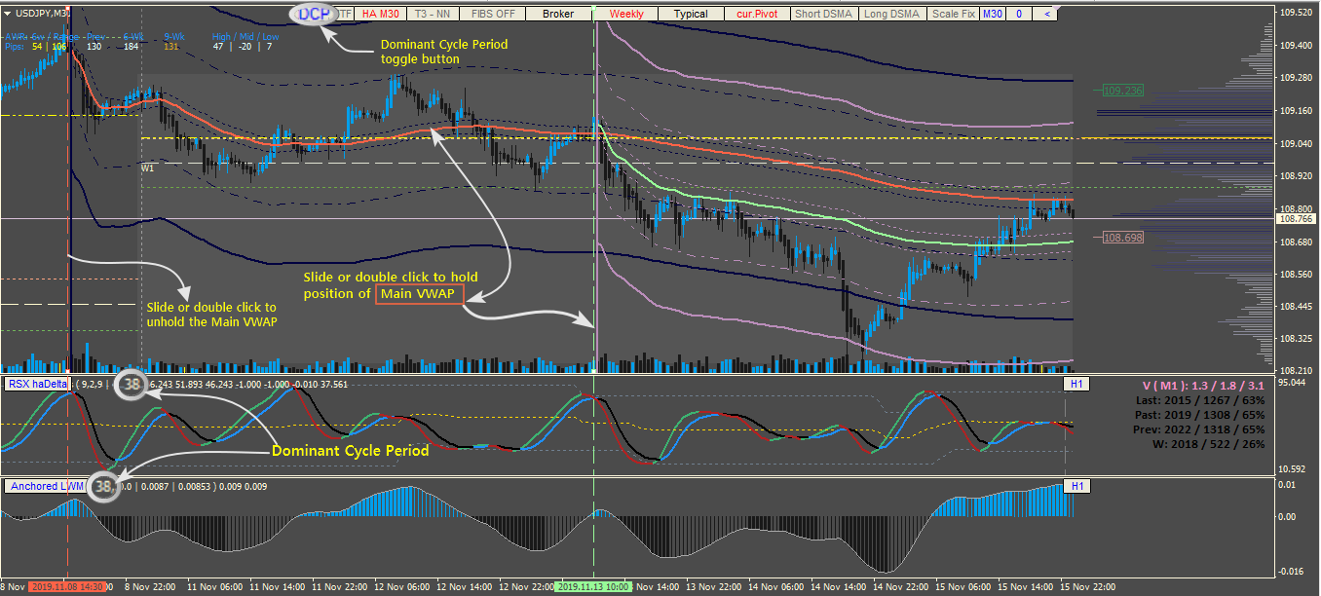Toggle the HA M30 button

click(380, 14)
